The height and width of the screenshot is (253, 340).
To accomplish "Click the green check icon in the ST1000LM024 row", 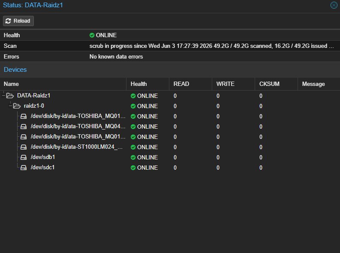I will 133,147.
